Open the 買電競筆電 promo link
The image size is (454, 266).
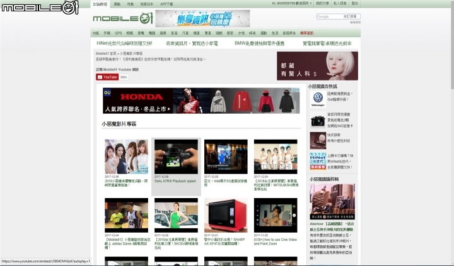click(327, 43)
